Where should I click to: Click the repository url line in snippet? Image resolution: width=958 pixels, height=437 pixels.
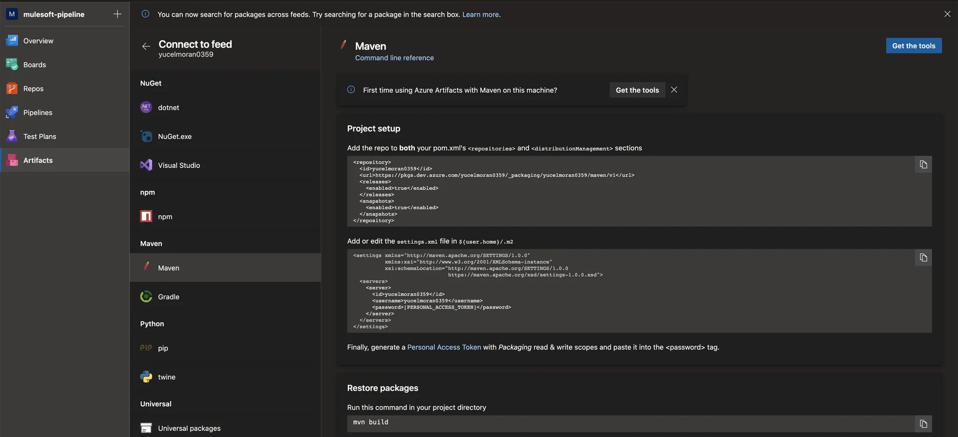[x=497, y=175]
